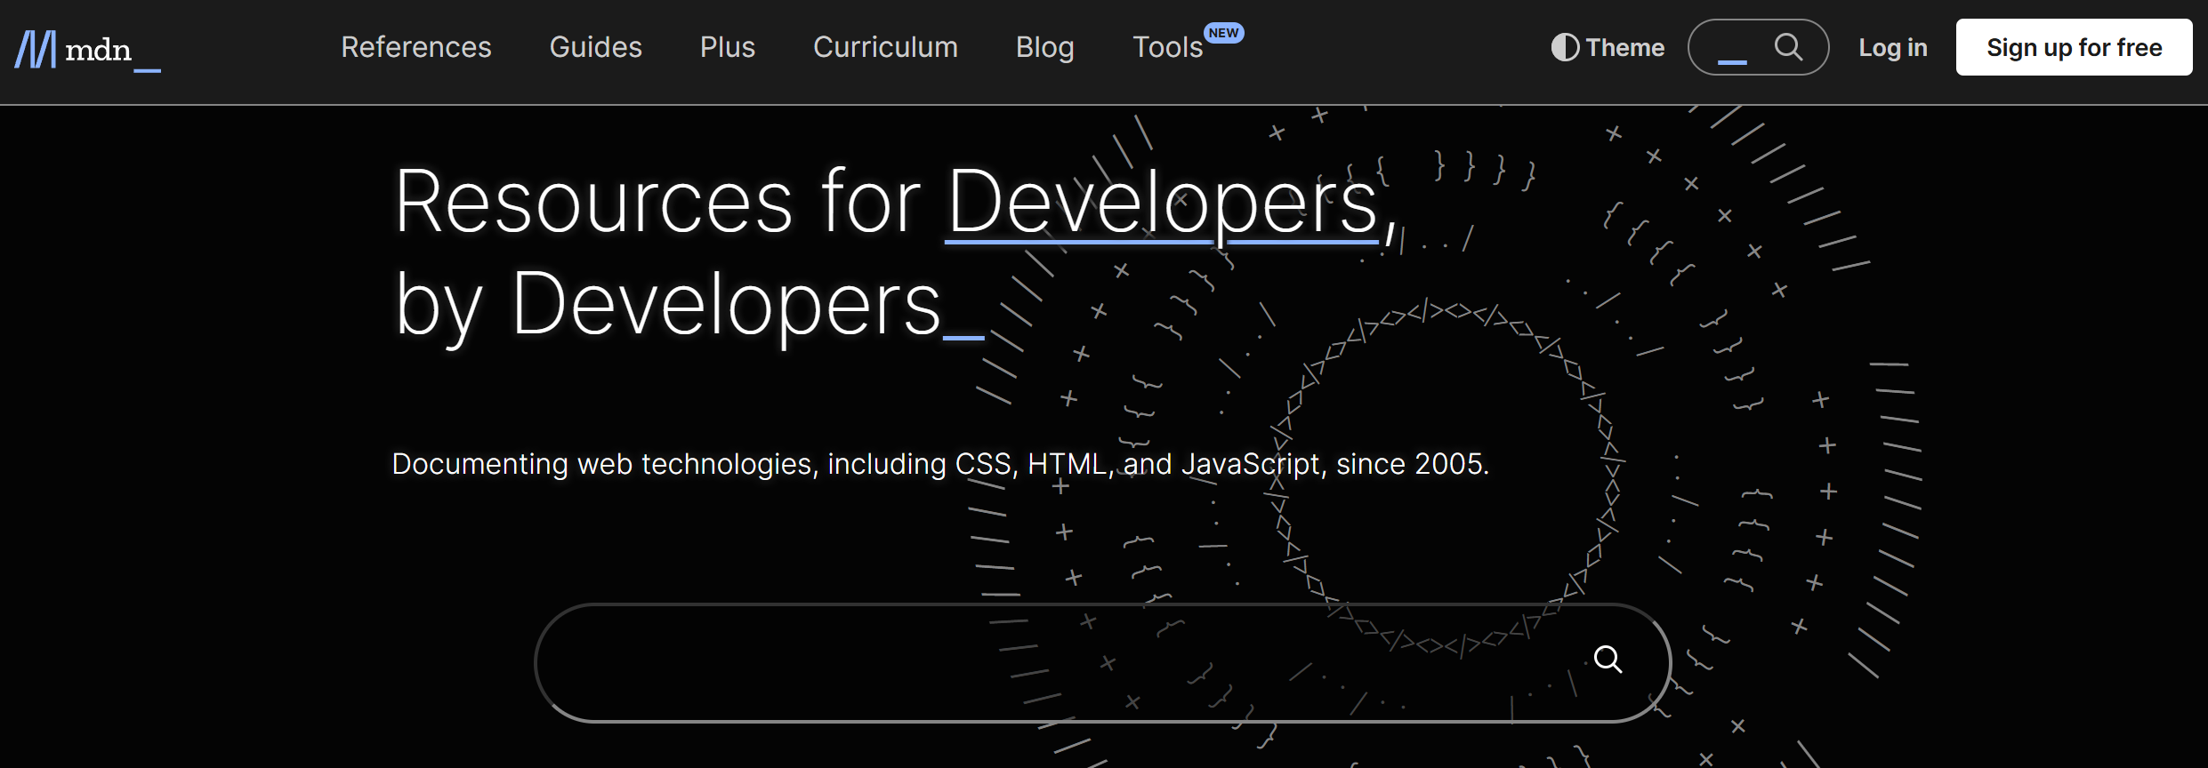Expand the References menu
This screenshot has width=2208, height=768.
click(415, 47)
